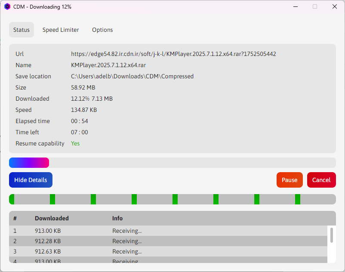
Task: Click the Downloaded column header
Action: (x=52, y=218)
